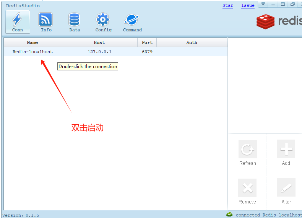Click the 6379 port cell
The image size is (302, 218).
coord(147,52)
